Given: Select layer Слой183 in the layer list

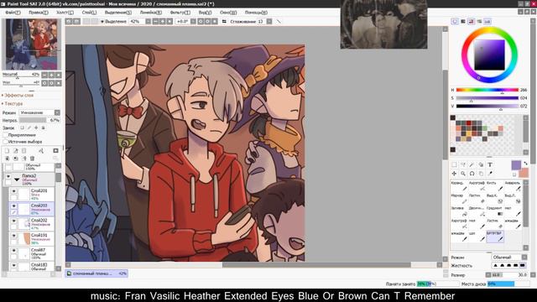Looking at the screenshot, I should (32, 267).
